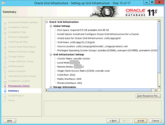Select the Summary step in sidebar
165x125 pixels.
pyautogui.click(x=13, y=91)
